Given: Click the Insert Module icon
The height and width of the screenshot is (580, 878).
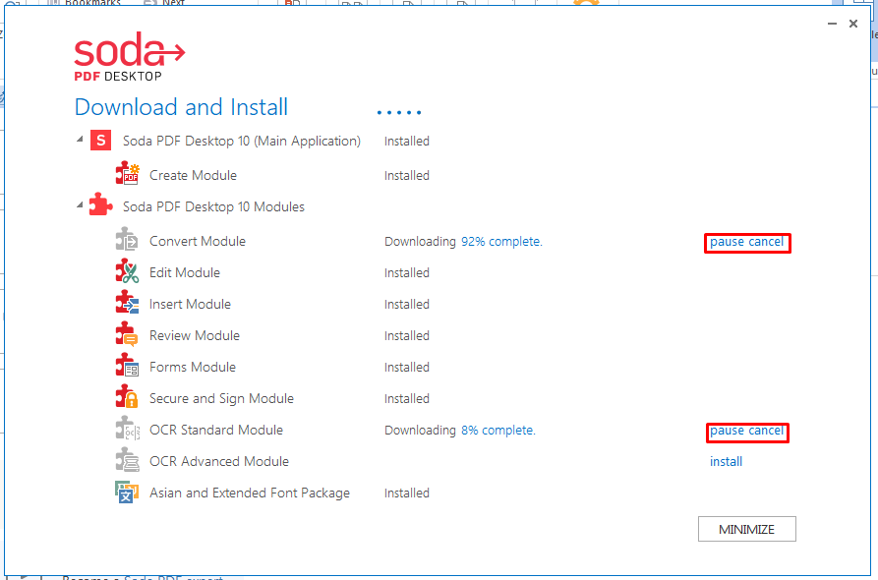Looking at the screenshot, I should click(127, 303).
